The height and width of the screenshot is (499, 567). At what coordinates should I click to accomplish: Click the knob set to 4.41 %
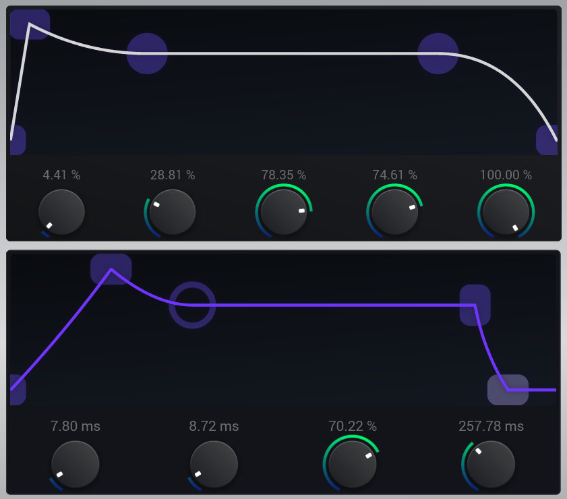pyautogui.click(x=61, y=212)
